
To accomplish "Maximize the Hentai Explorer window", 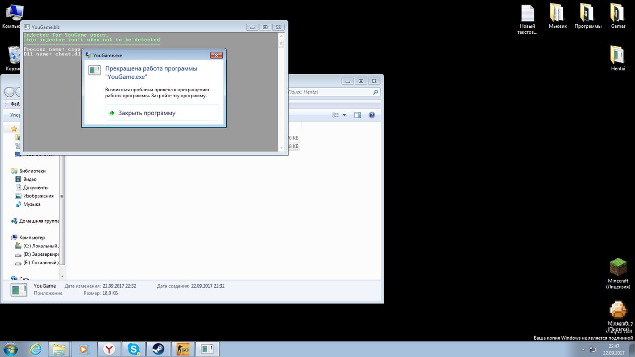I will coord(361,81).
